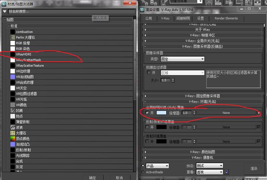Click the 波浪 map swatch icon
The image size is (267, 180).
13,127
